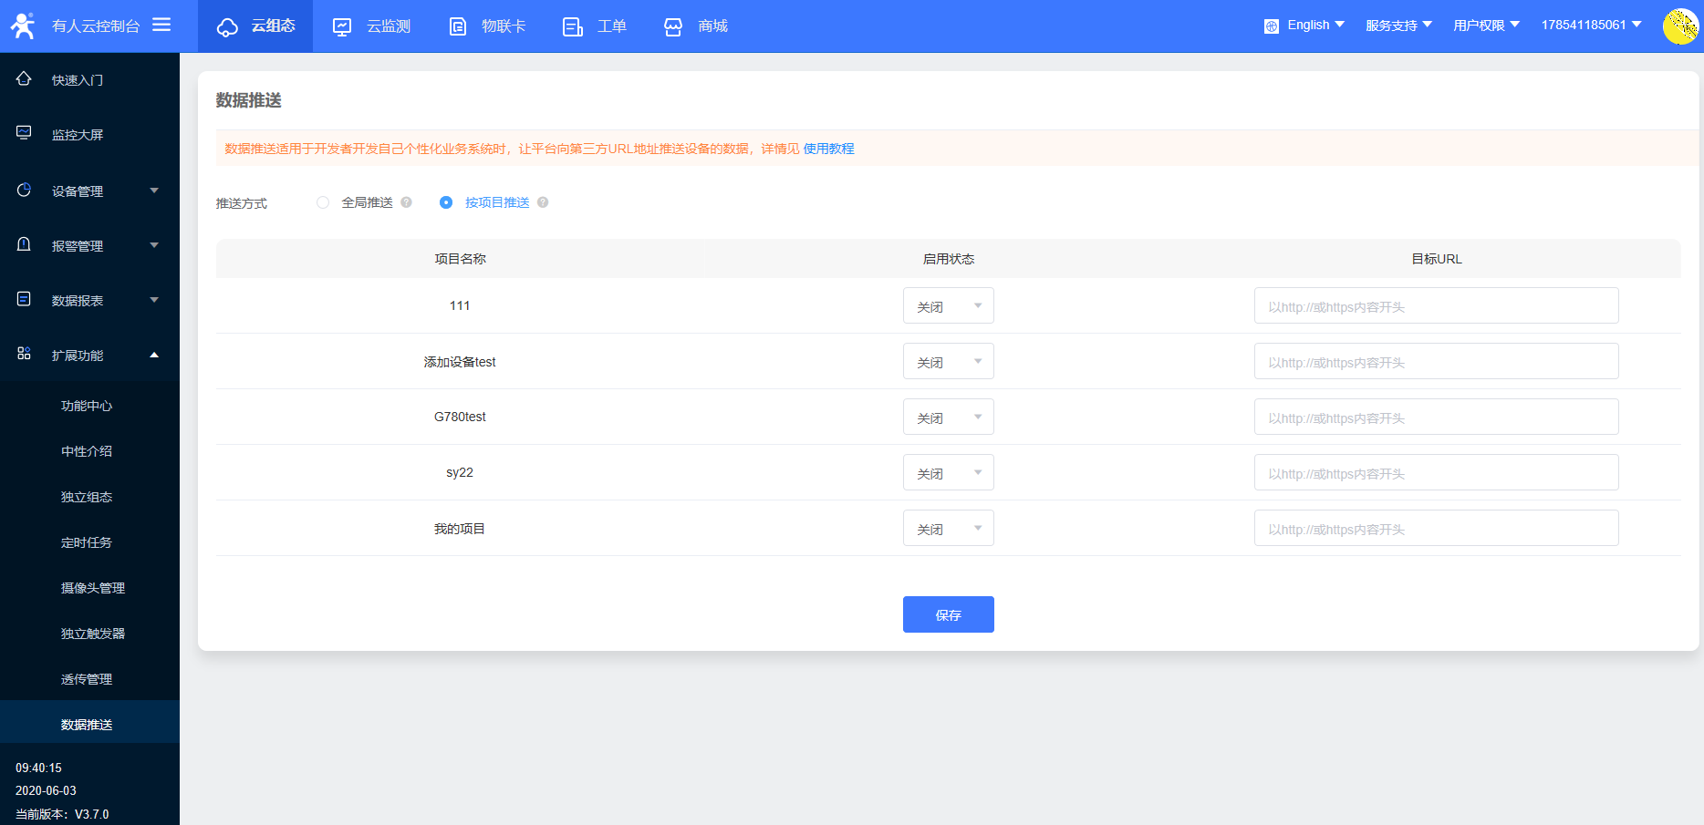Screen dimensions: 1704x825
Task: Open 快速入门 in the sidebar
Action: coord(89,80)
